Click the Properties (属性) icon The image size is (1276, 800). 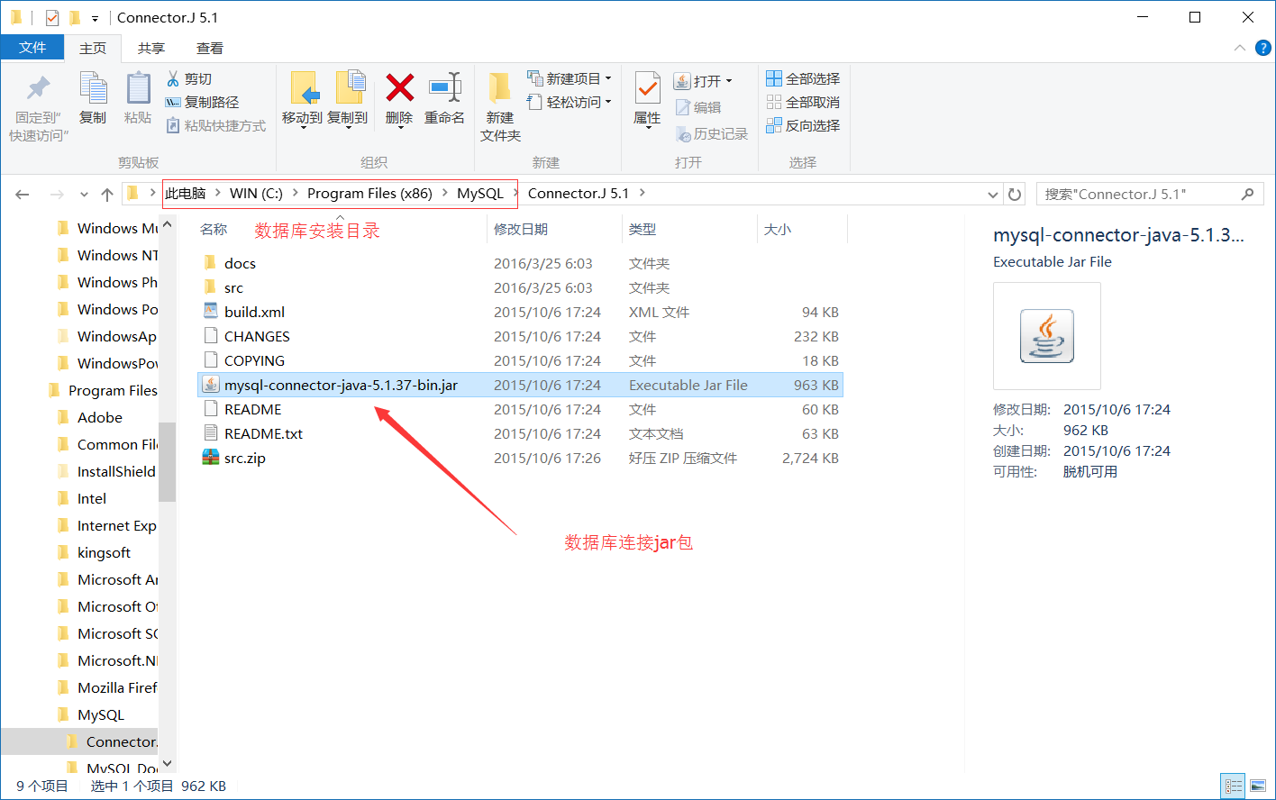[x=647, y=88]
